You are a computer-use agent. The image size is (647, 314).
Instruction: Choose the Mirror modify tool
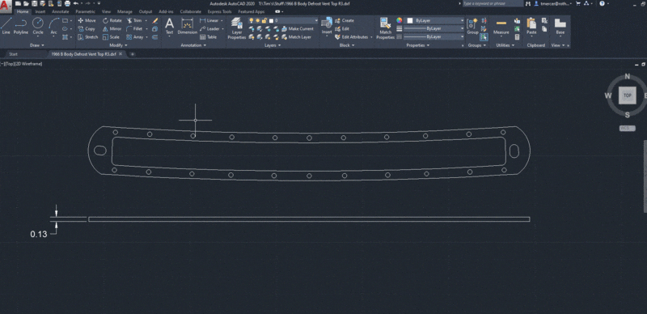click(112, 29)
